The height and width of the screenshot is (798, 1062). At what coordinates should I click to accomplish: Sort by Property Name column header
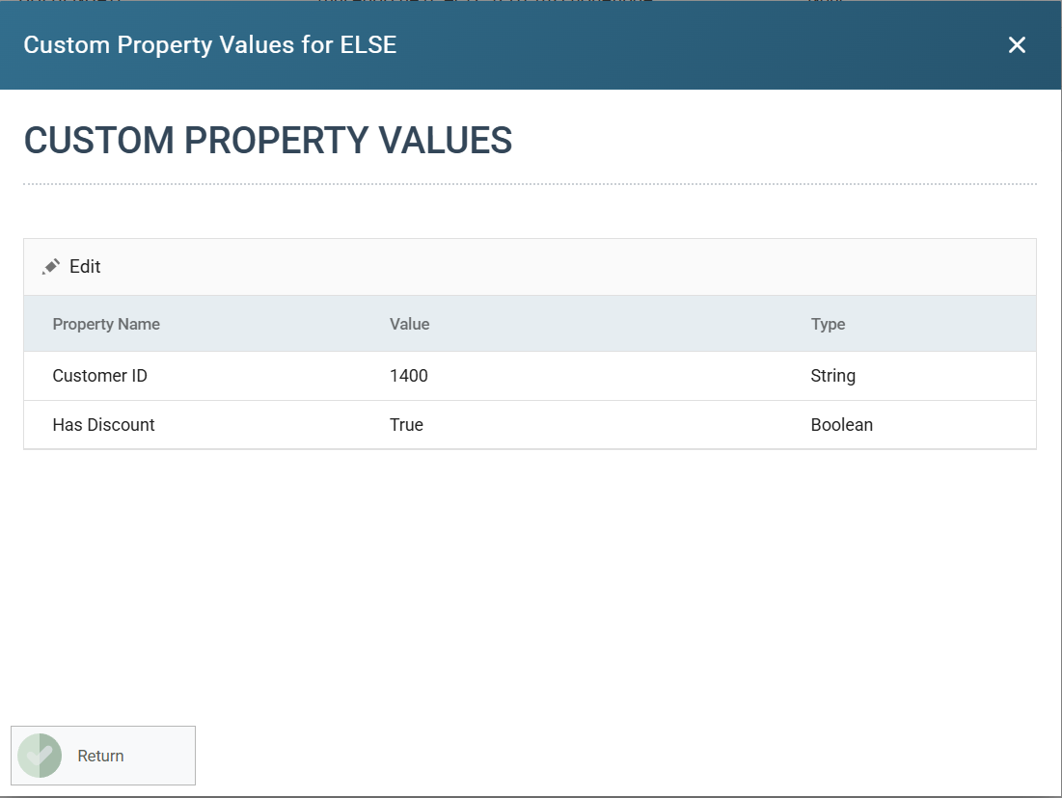point(106,324)
